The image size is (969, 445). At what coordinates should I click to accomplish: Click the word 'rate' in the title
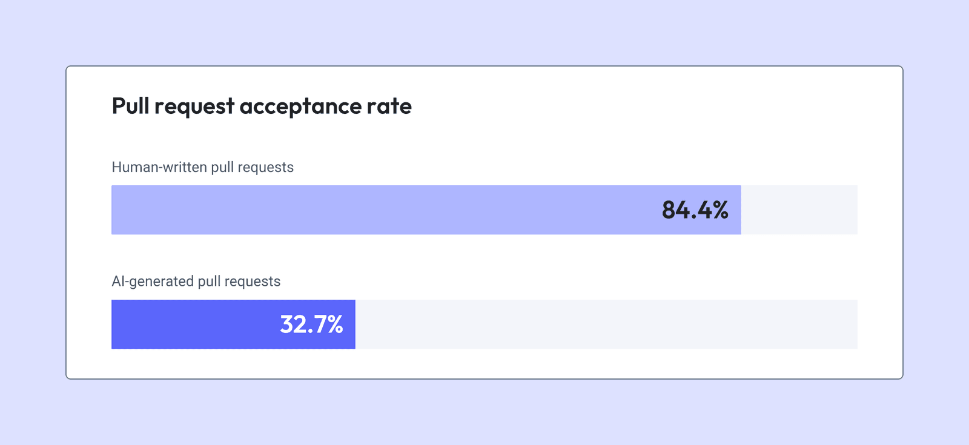(389, 107)
